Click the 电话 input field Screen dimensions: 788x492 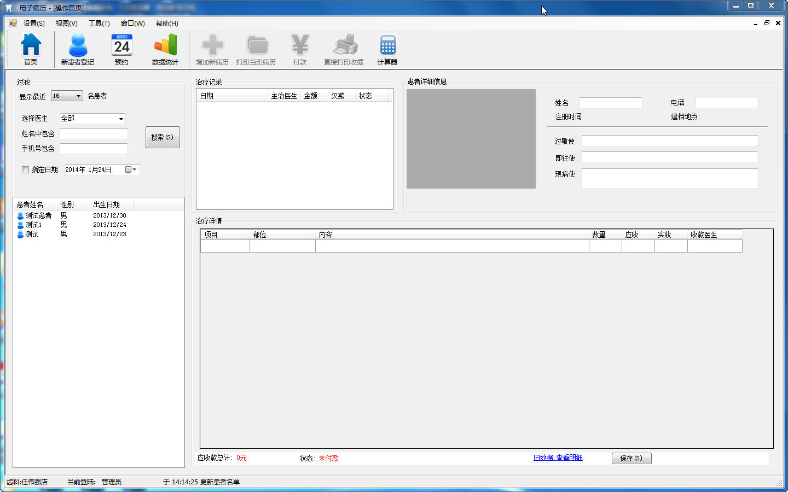tap(727, 102)
